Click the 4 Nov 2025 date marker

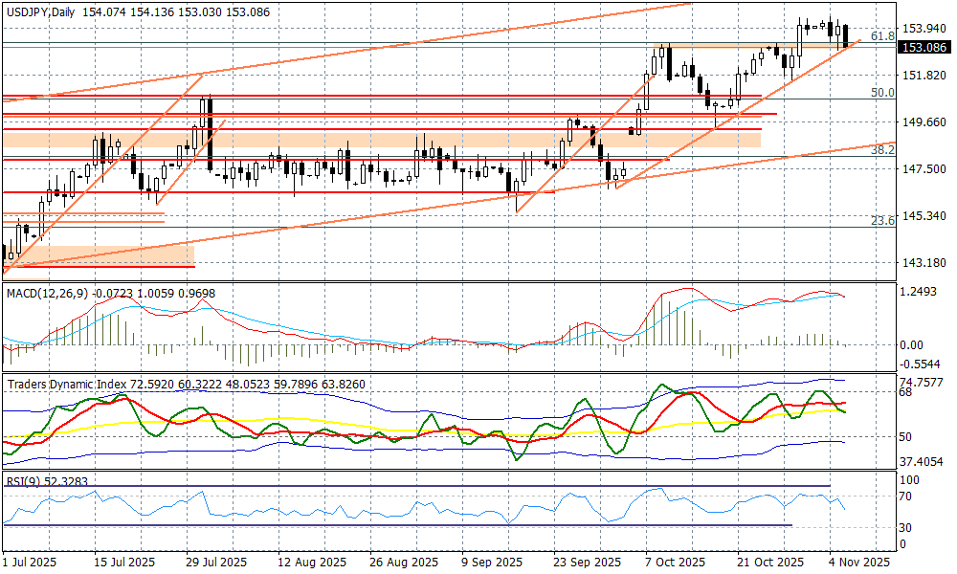point(857,562)
